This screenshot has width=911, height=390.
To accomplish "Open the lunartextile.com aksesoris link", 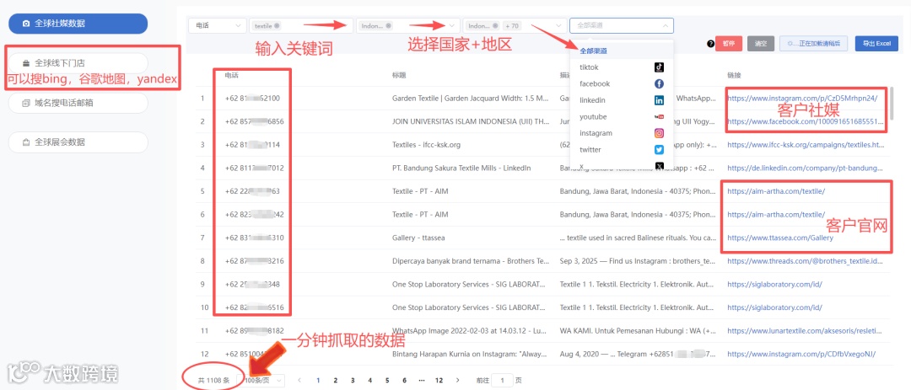I will click(806, 331).
